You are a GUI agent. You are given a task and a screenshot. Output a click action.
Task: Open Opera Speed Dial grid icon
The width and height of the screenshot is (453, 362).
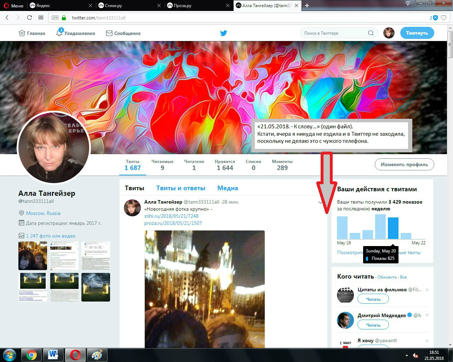click(x=41, y=18)
